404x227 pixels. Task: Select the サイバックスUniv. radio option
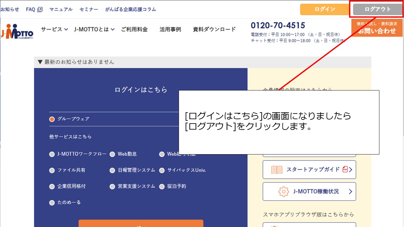click(x=162, y=171)
